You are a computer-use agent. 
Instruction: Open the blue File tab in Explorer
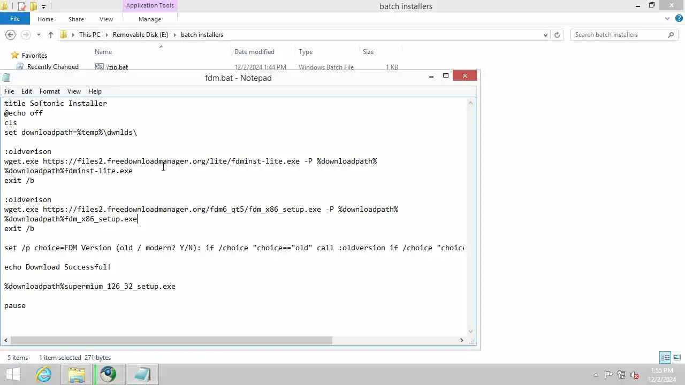[x=15, y=19]
